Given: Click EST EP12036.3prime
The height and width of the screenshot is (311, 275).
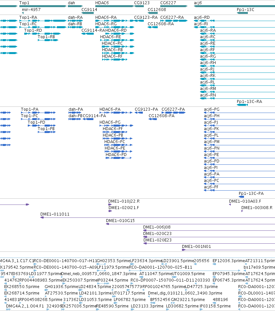Looking at the screenshot, I should pyautogui.click(x=214, y=264).
